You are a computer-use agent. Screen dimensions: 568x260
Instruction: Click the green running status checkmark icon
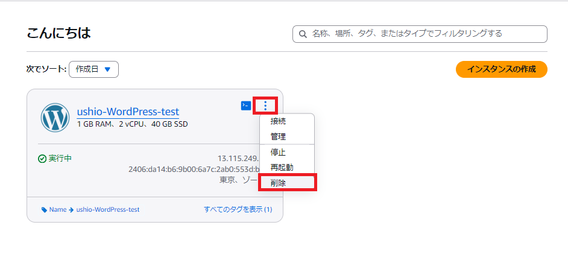pos(42,159)
